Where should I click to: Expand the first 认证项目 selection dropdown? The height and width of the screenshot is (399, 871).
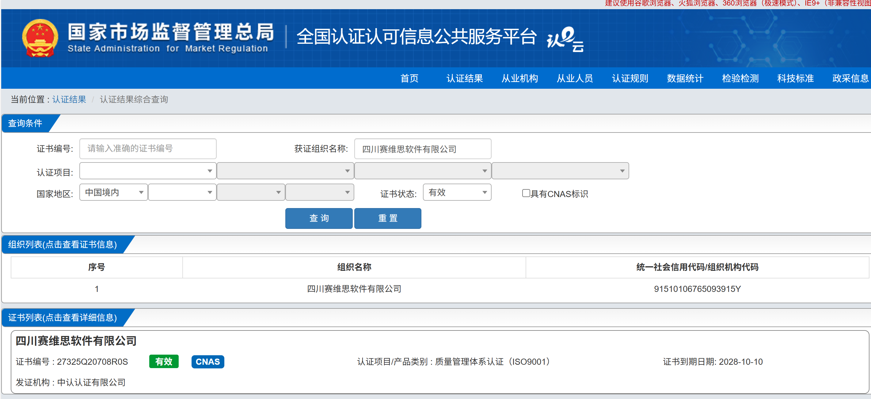pyautogui.click(x=147, y=171)
